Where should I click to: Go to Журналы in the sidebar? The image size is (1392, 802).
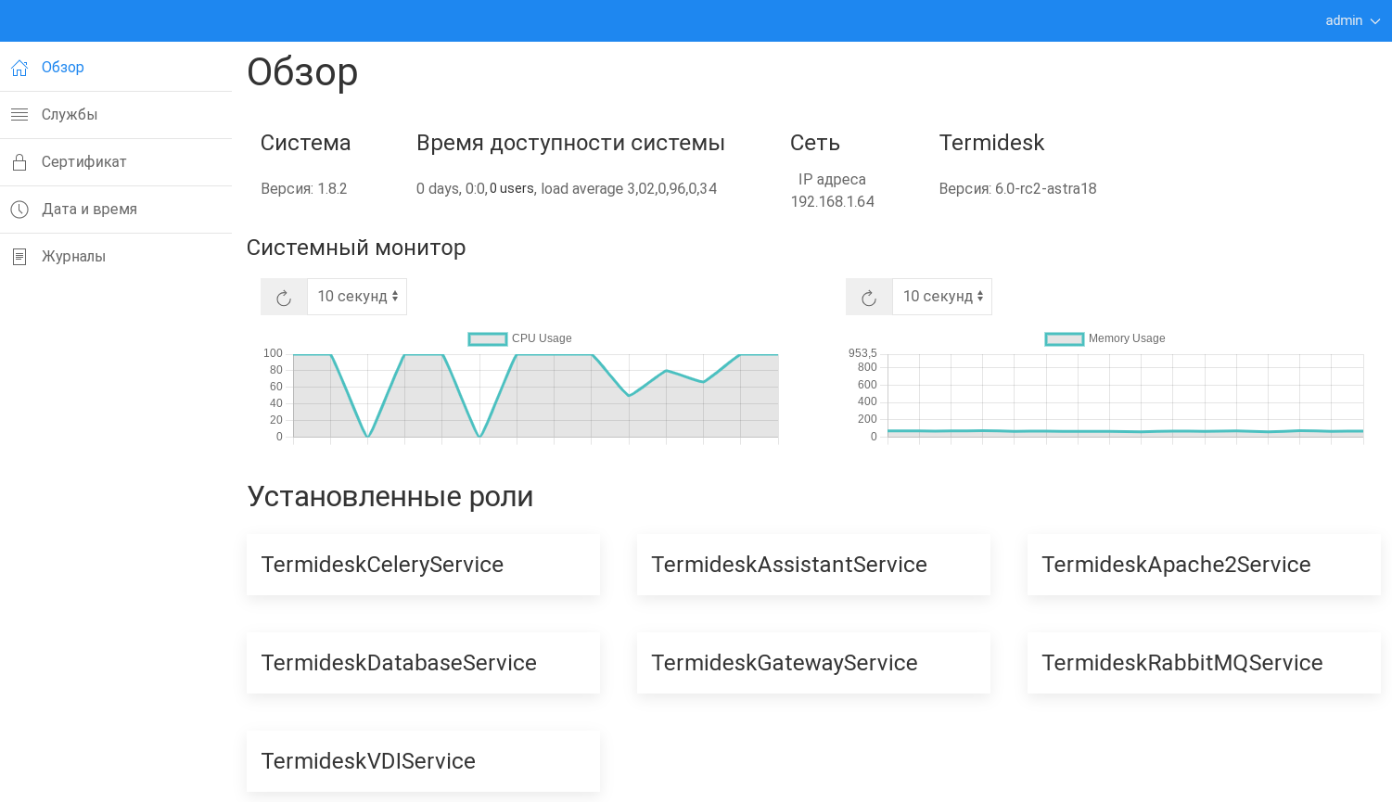[x=73, y=257]
